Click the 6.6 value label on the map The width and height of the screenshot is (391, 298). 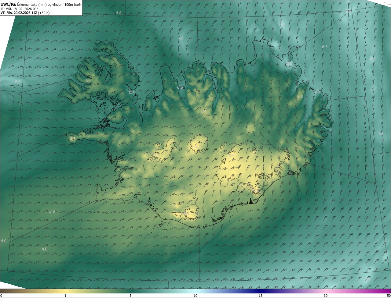(x=180, y=87)
